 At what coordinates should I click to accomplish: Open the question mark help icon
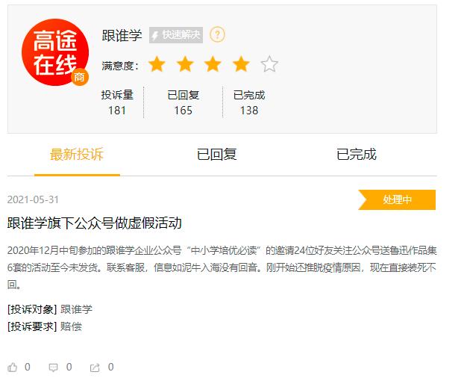click(217, 34)
